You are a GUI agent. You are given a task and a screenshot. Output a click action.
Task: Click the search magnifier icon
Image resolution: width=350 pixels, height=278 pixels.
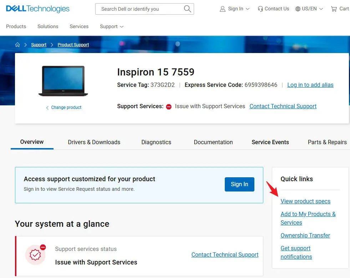(187, 9)
